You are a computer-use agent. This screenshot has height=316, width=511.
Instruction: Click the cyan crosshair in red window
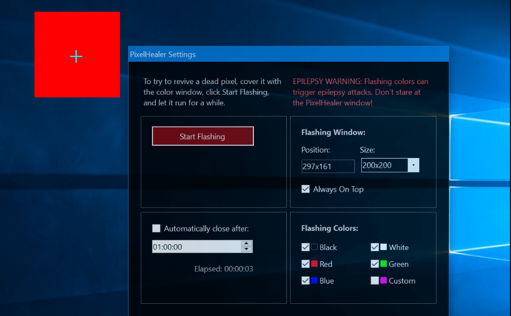(x=76, y=56)
